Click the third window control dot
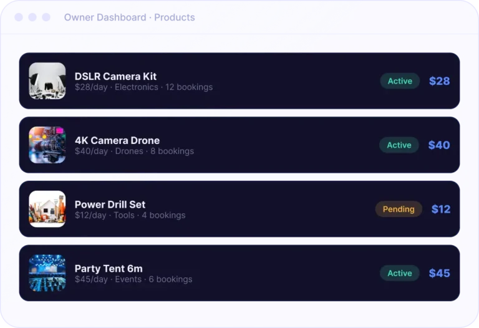 [46, 17]
